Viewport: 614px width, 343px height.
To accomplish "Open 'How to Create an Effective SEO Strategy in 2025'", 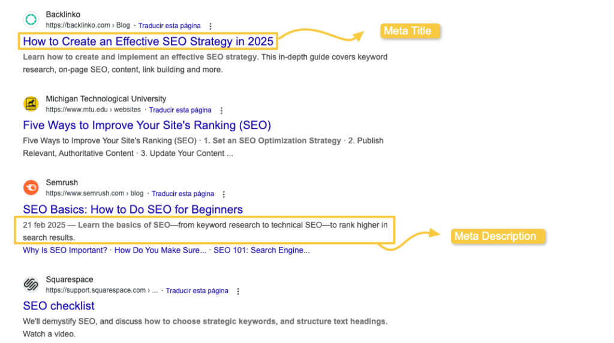I will (148, 41).
